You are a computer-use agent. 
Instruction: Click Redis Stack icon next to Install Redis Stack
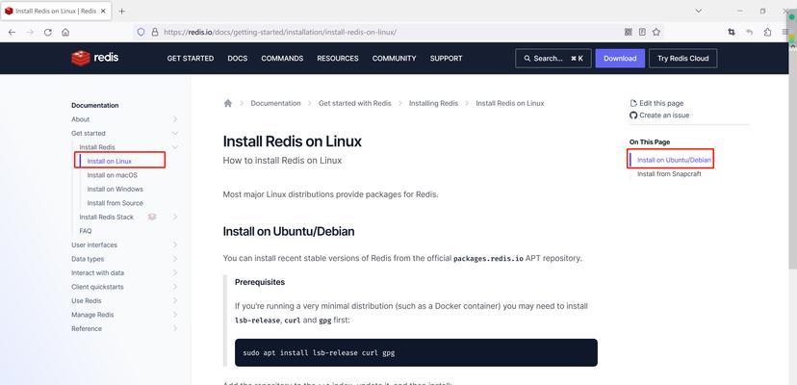point(152,217)
